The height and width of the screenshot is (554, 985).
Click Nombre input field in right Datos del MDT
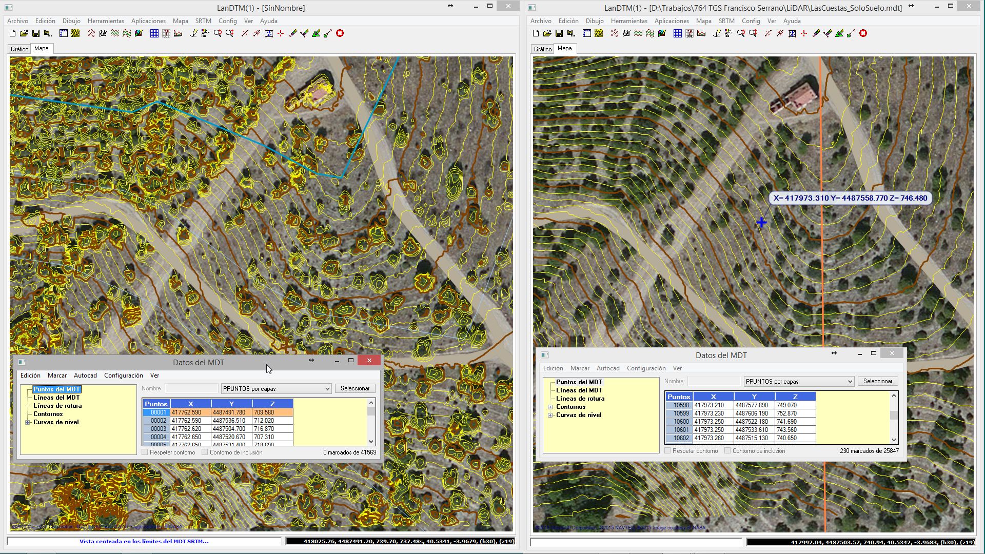tap(714, 382)
